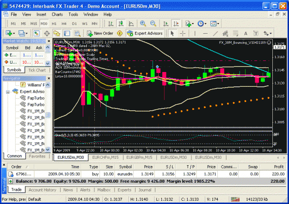Open the Tools menu
This screenshot has width=289, height=204.
73,14
